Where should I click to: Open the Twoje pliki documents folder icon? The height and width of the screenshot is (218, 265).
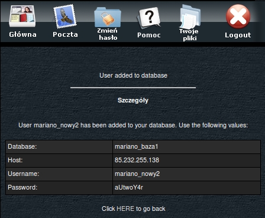click(190, 17)
